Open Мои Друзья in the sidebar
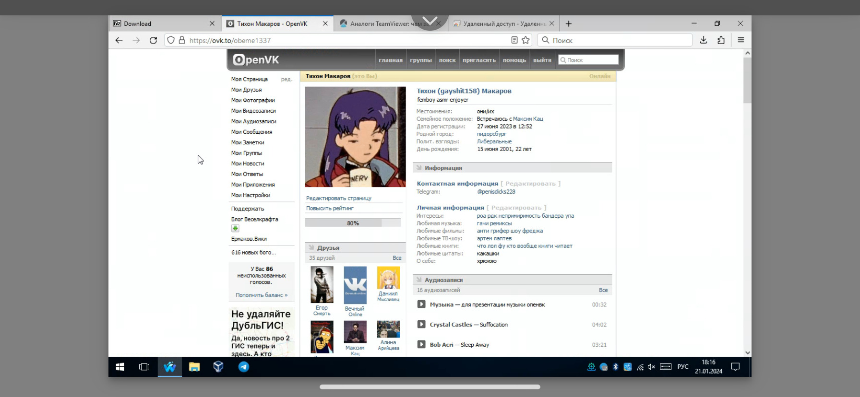The image size is (860, 397). coord(247,90)
